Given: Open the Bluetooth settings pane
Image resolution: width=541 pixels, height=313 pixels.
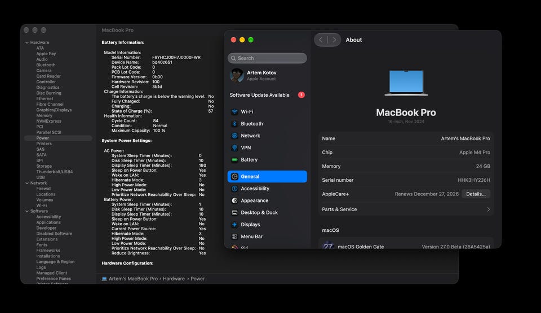Looking at the screenshot, I should 267,124.
